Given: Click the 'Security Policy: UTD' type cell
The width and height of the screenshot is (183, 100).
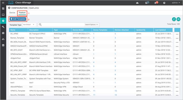Looking at the screenshot, I should coord(62,83).
